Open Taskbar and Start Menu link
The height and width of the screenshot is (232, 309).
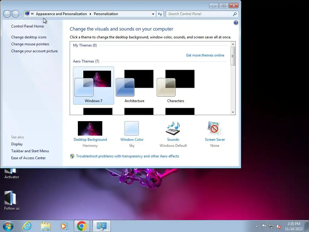point(30,151)
